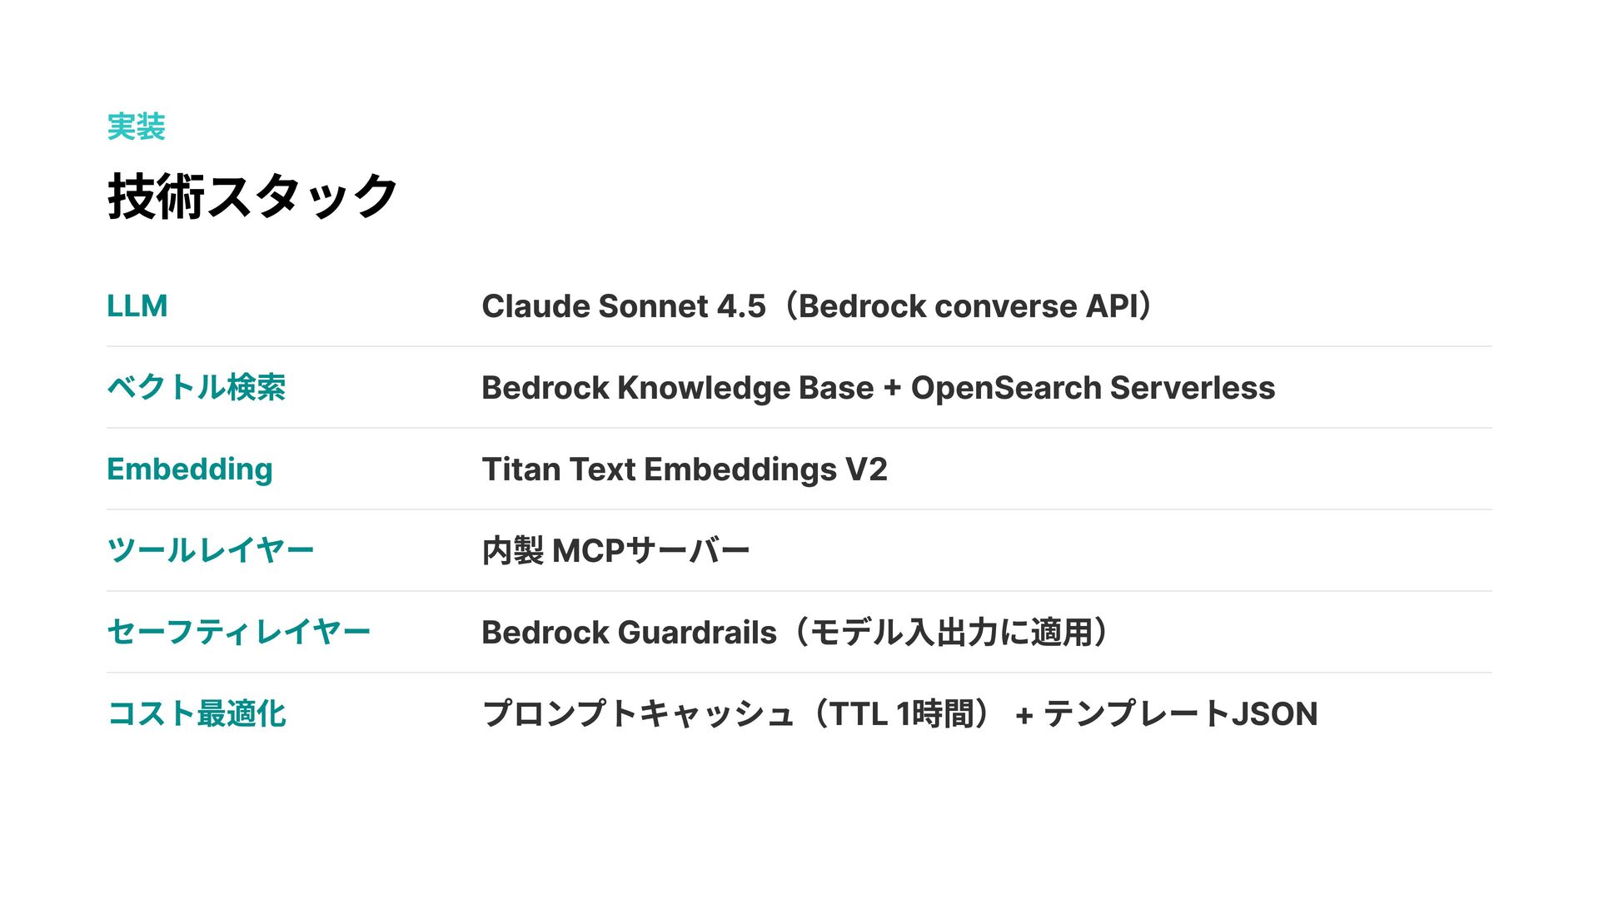1599x899 pixels.
Task: Click the Bedrock converse API text
Action: [x=968, y=306]
